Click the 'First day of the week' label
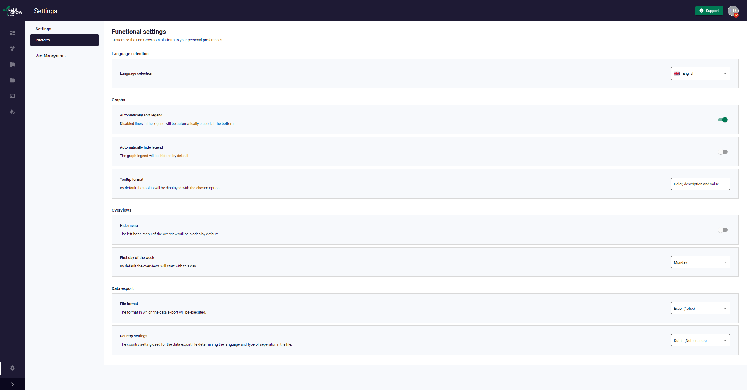The image size is (747, 390). pos(137,258)
